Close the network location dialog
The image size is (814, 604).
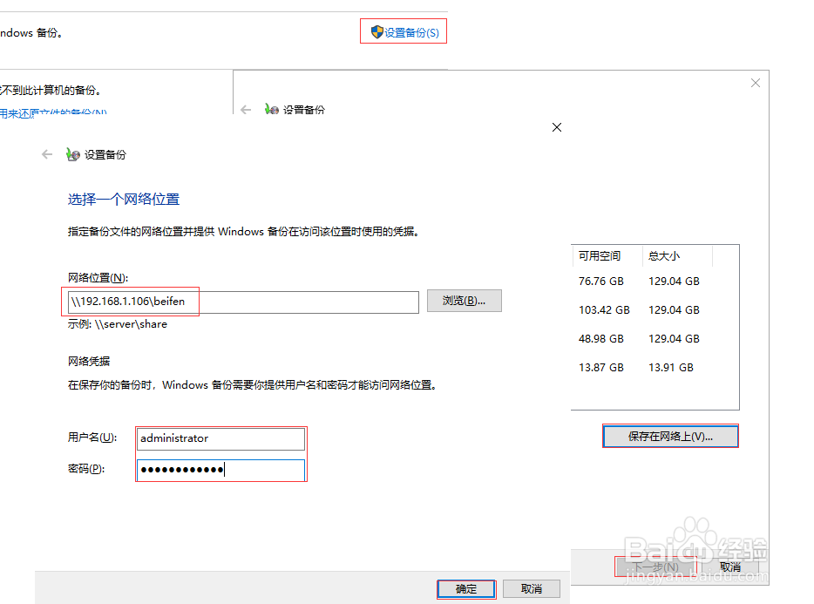tap(557, 127)
